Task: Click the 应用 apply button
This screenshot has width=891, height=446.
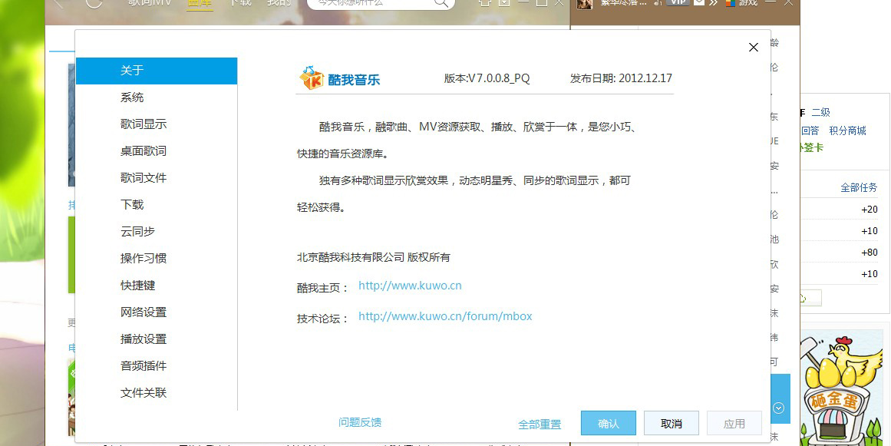Action: click(x=734, y=423)
